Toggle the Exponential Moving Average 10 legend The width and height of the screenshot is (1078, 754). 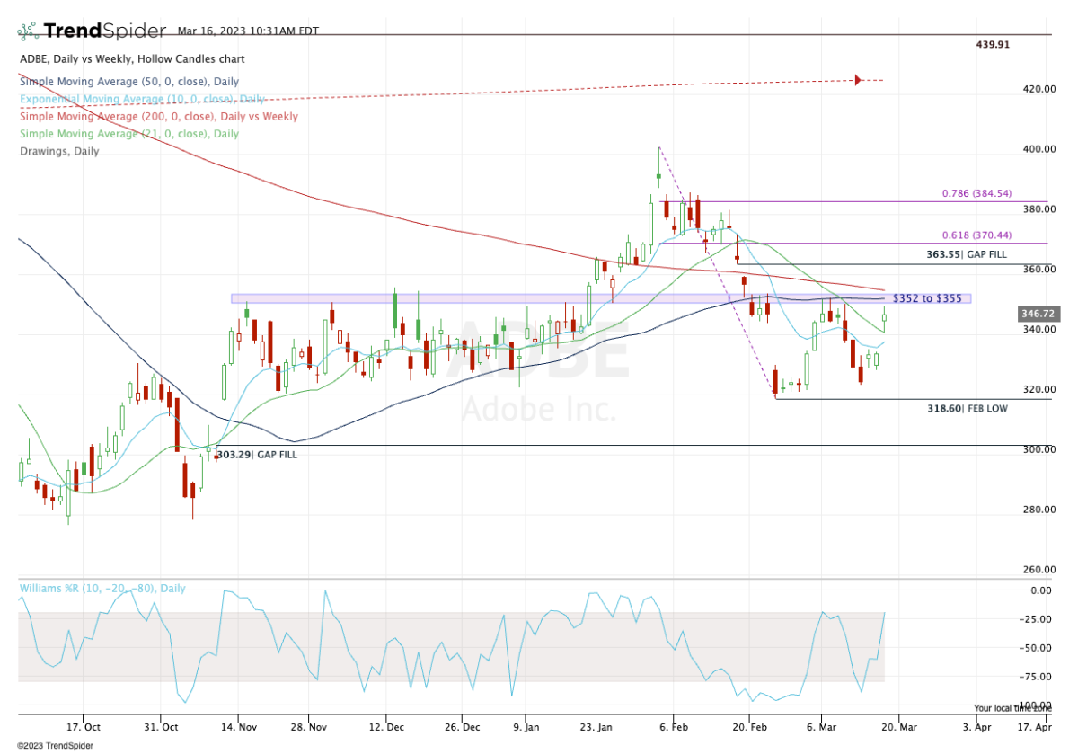pyautogui.click(x=142, y=99)
